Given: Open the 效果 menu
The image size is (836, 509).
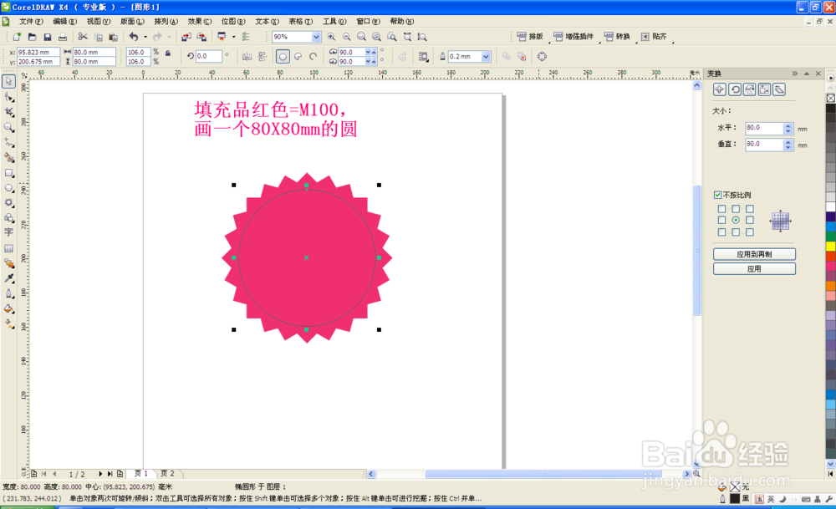Looking at the screenshot, I should pyautogui.click(x=199, y=21).
